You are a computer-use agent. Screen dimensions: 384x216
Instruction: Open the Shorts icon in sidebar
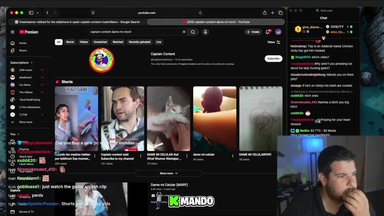click(13, 50)
